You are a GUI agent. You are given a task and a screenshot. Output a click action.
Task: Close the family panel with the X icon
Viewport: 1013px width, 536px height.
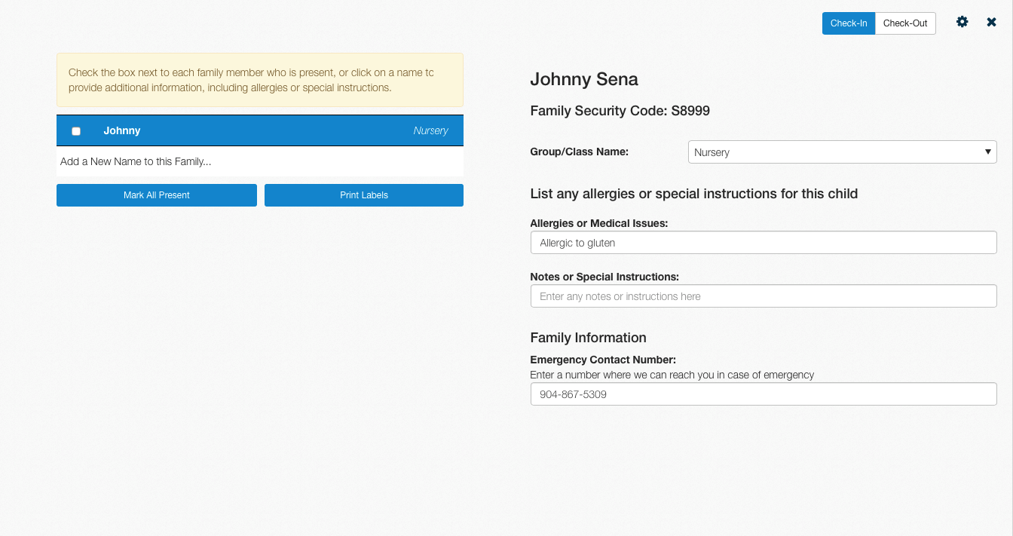(992, 23)
